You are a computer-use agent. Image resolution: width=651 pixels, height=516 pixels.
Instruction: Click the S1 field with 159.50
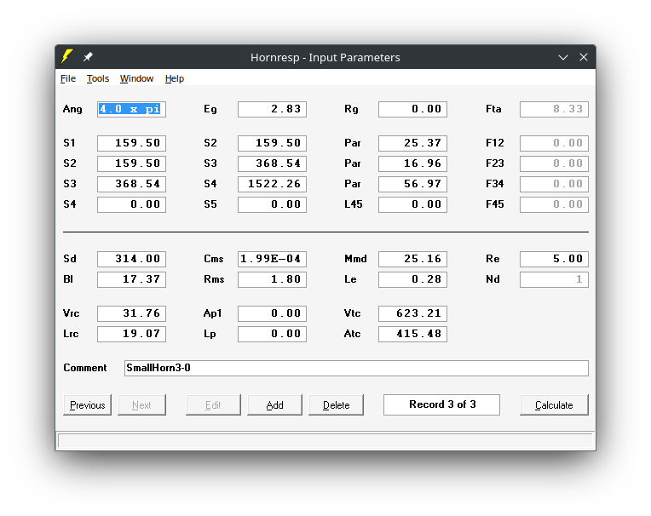[x=131, y=143]
